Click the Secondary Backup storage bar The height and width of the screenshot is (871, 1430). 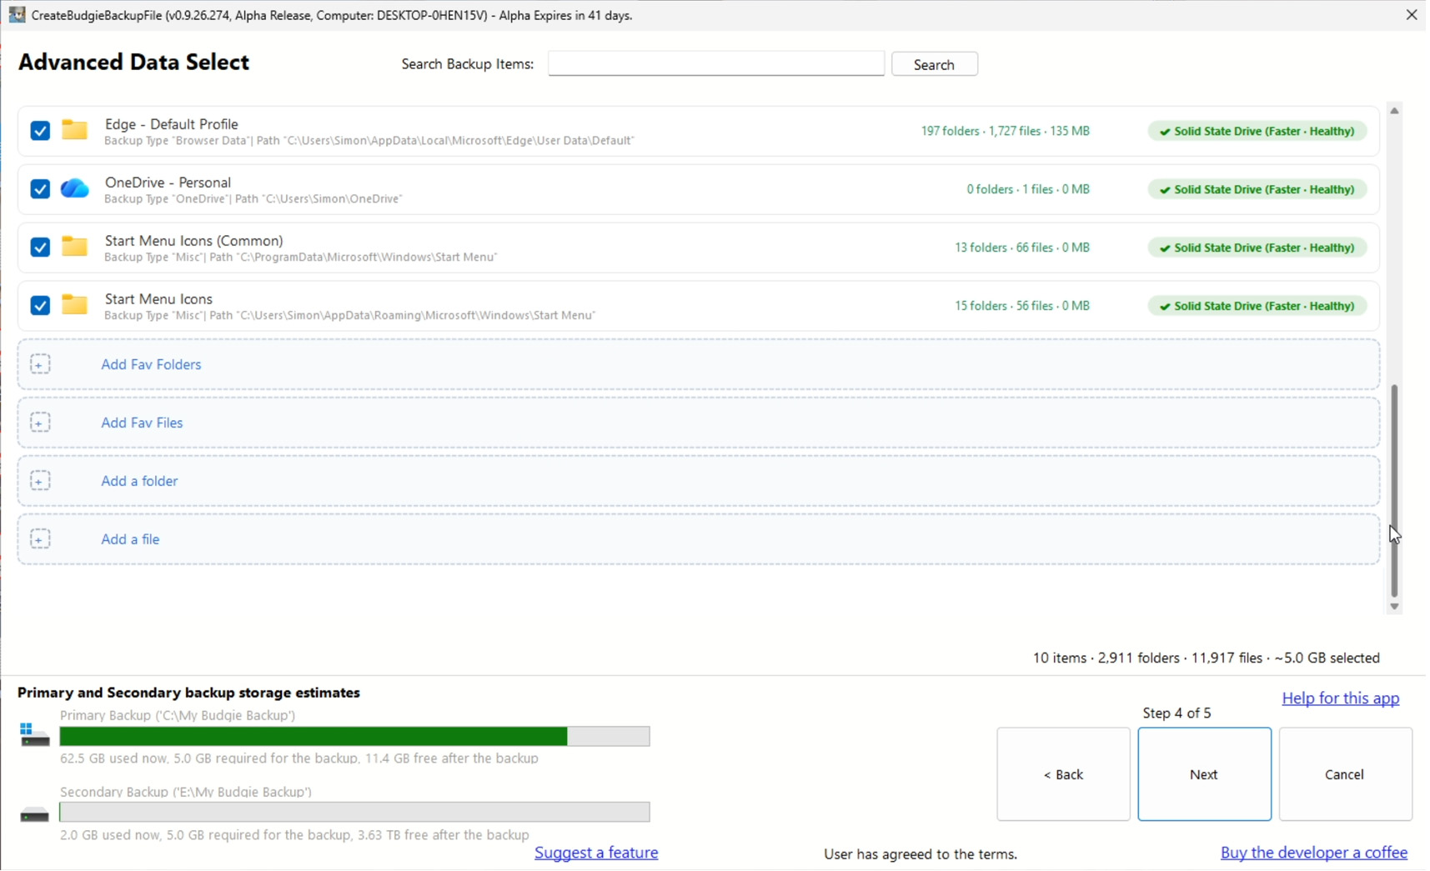354,812
